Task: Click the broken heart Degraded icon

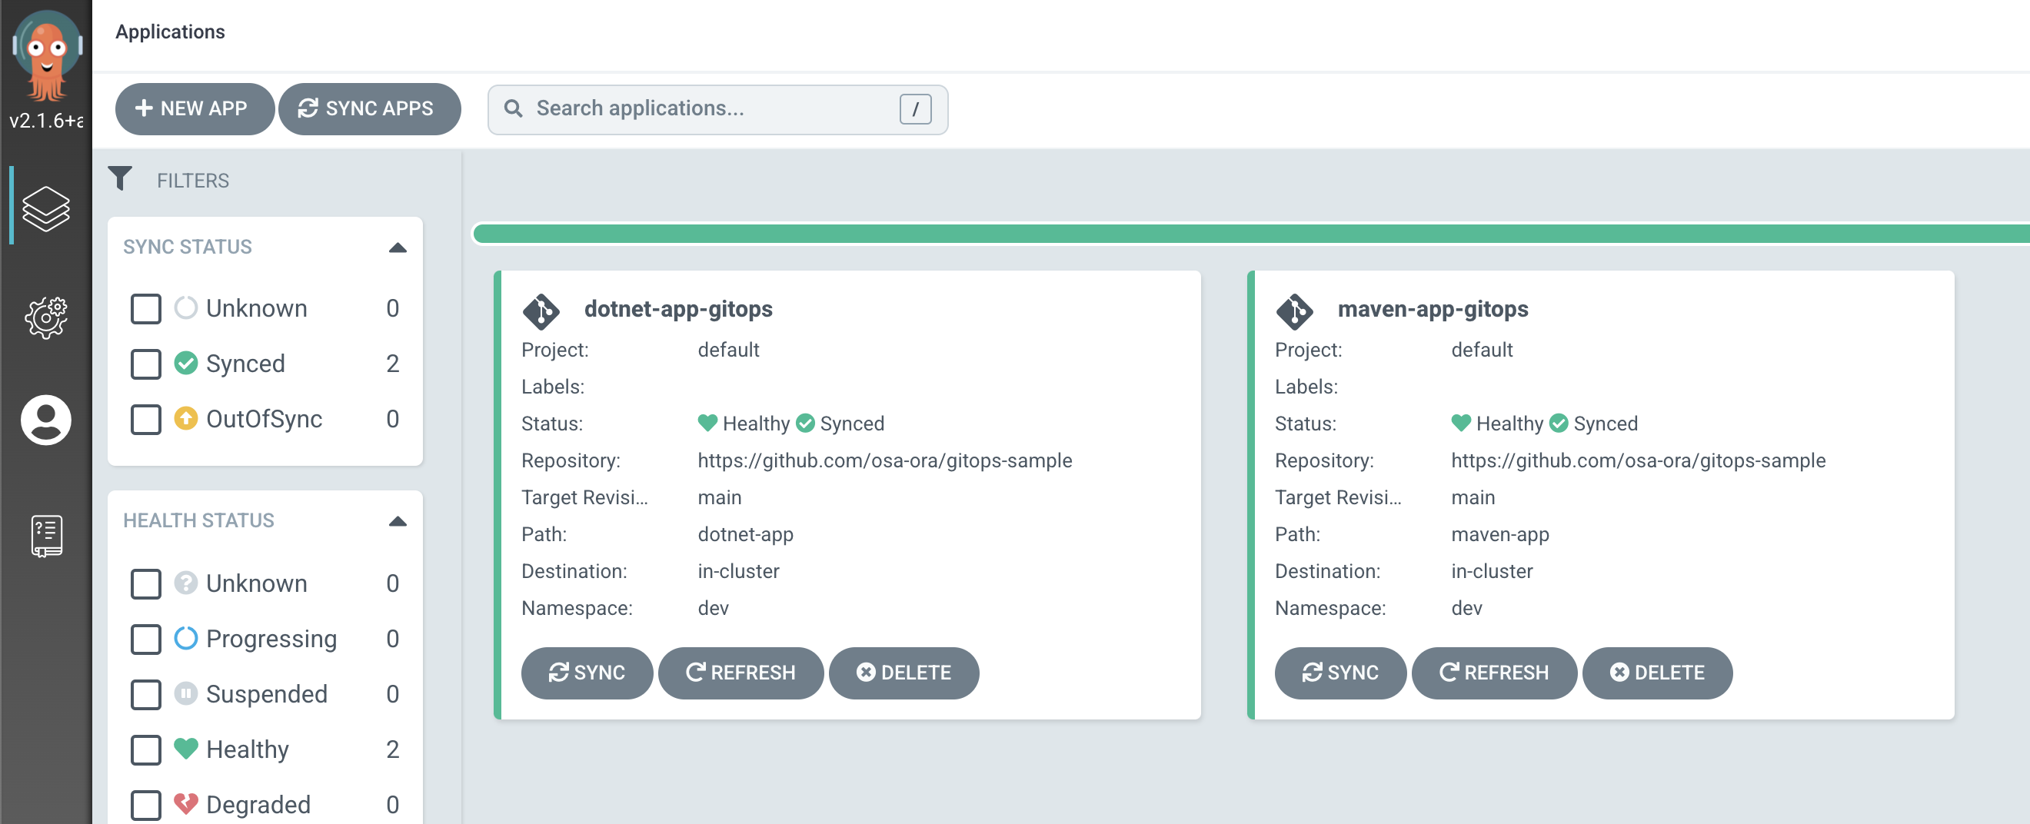Action: [186, 803]
